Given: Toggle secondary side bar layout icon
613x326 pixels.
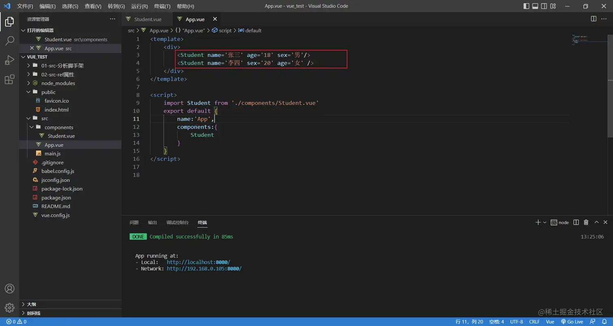Looking at the screenshot, I should (x=544, y=6).
